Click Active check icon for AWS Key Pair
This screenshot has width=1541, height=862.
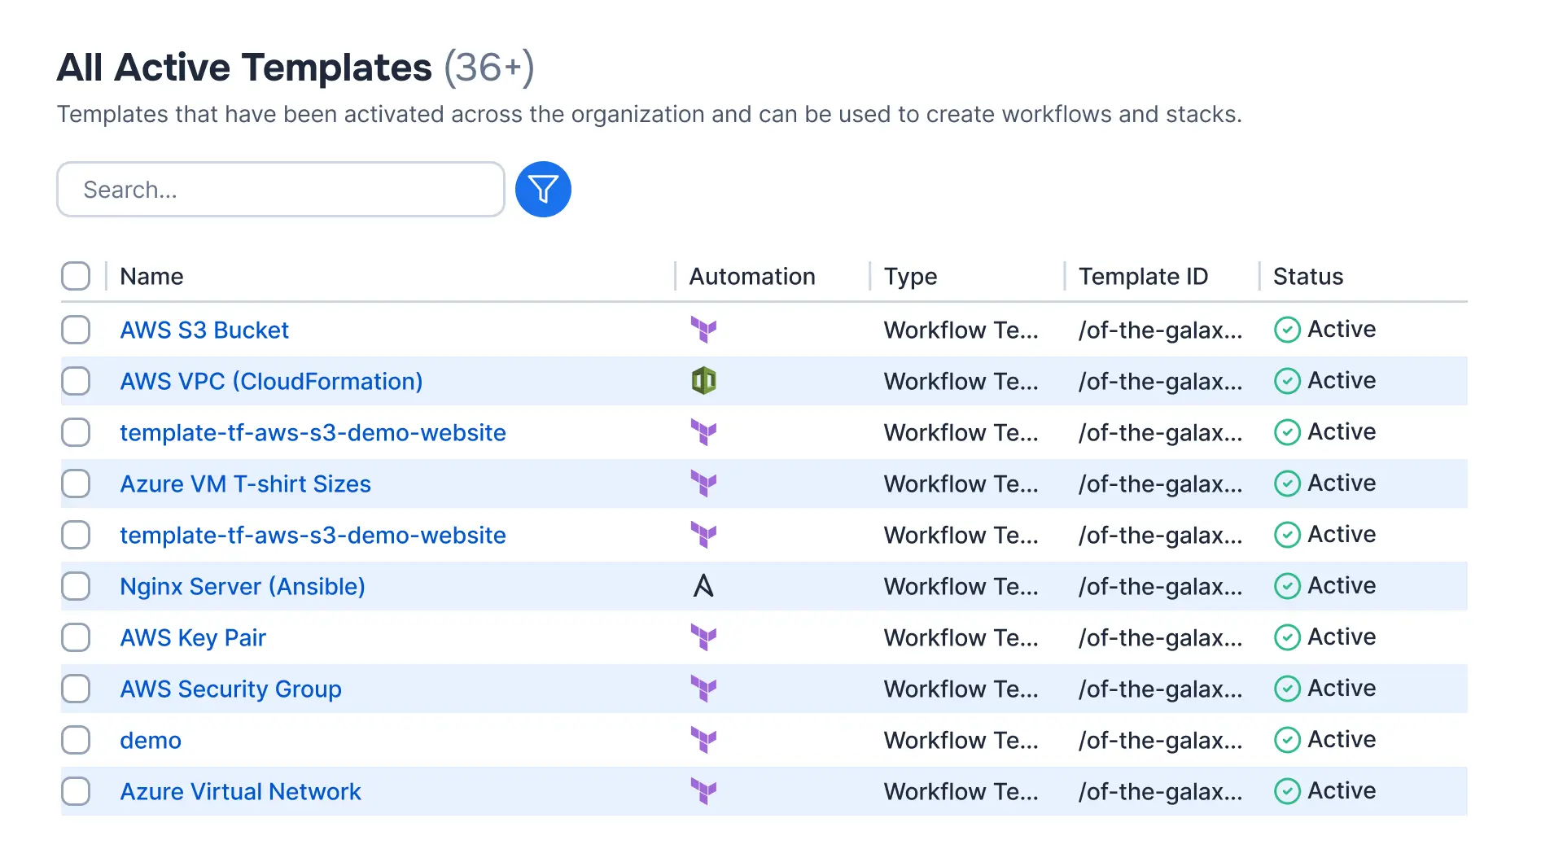1287,637
